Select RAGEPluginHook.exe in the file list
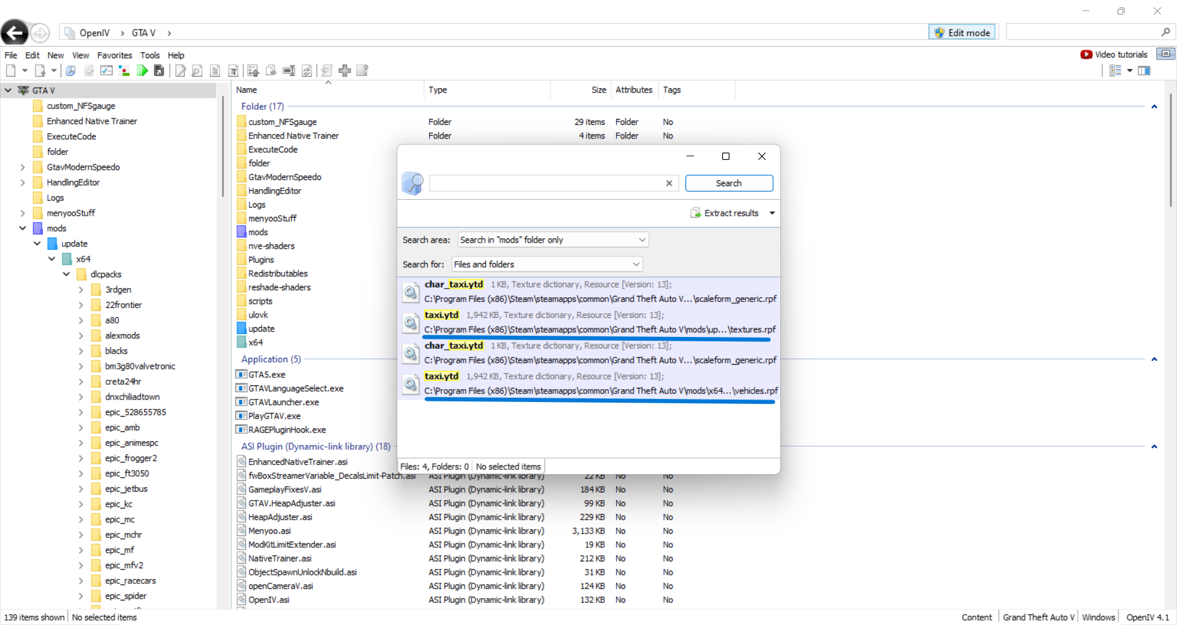 tap(287, 430)
